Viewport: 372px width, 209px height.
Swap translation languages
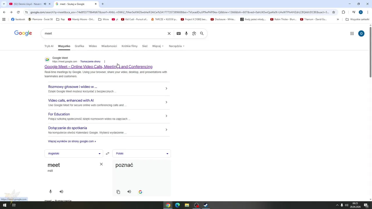coord(108,154)
